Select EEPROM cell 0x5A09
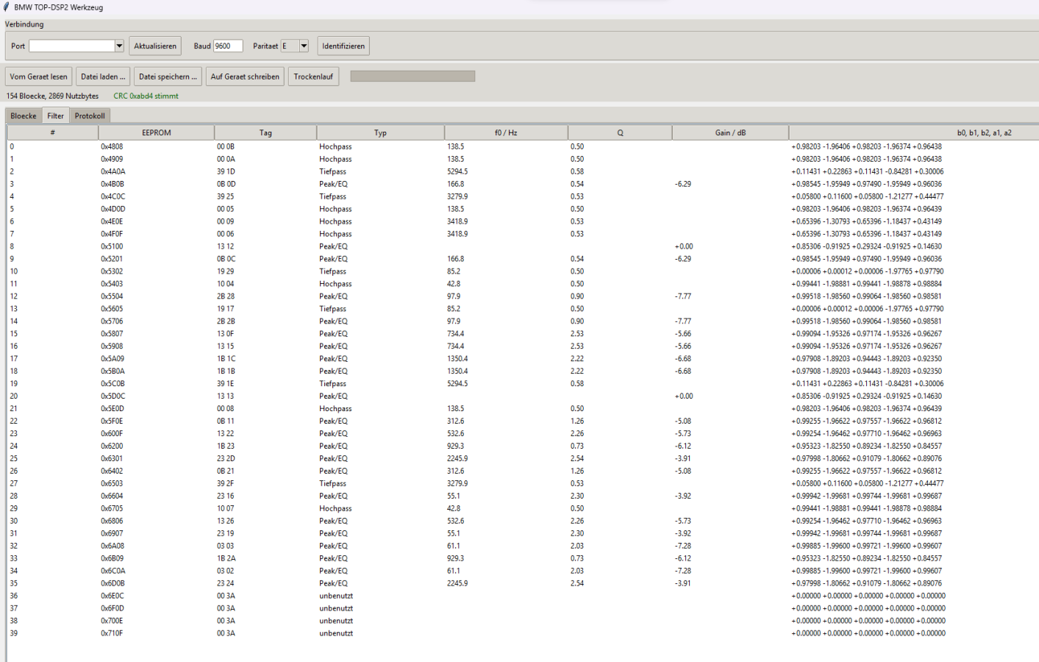Screen dimensions: 1039x662 point(113,359)
